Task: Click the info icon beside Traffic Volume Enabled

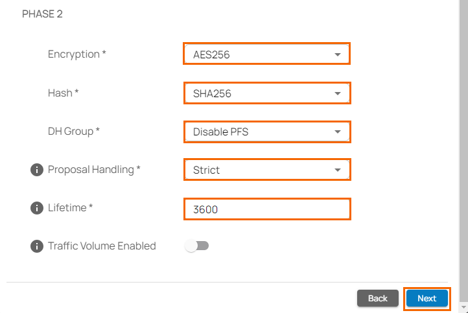Action: point(36,246)
